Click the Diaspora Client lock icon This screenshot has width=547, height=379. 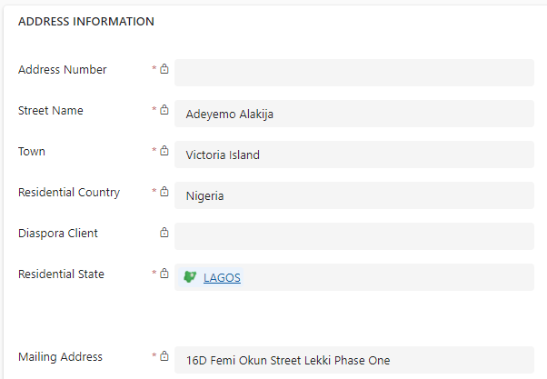click(164, 234)
